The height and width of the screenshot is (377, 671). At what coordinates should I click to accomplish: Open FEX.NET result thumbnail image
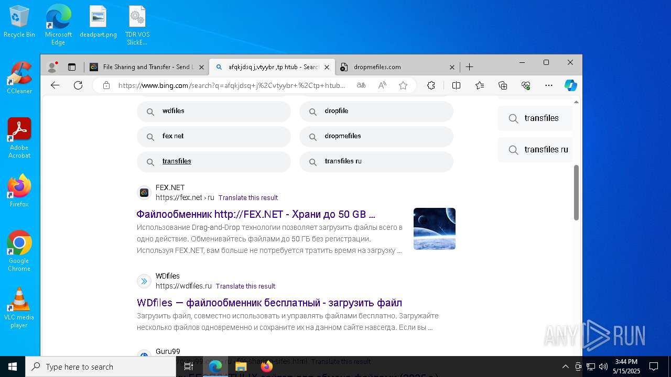click(435, 229)
